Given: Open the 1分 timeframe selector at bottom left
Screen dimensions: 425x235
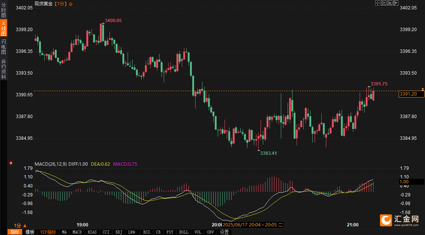Looking at the screenshot, I should click(20, 225).
